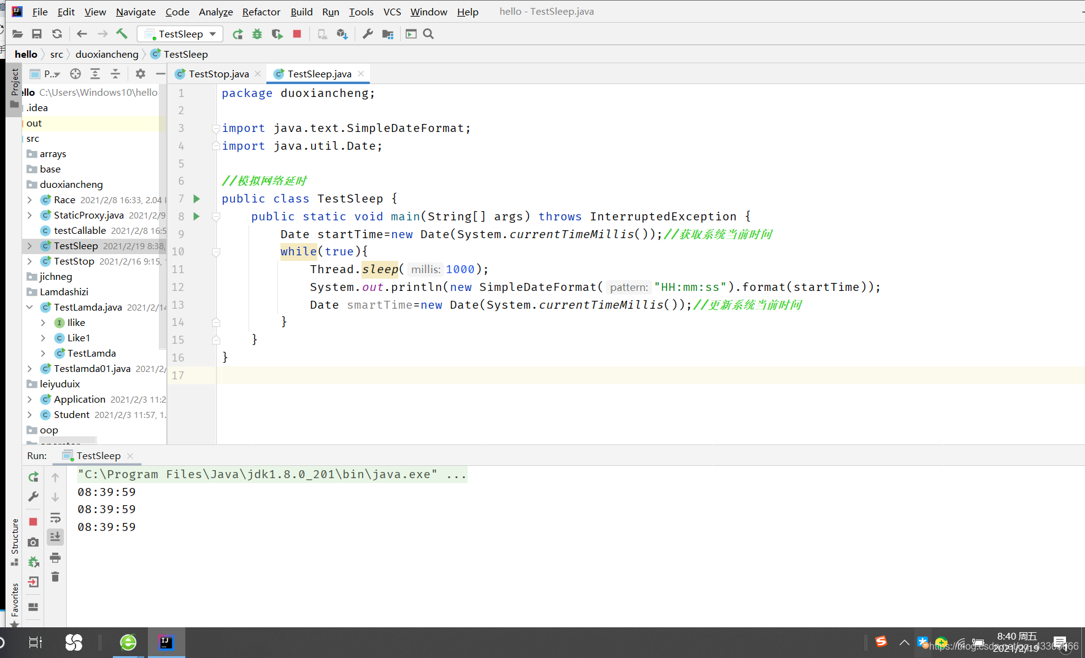
Task: Select TestSleep tab in Run panel
Action: tap(98, 455)
